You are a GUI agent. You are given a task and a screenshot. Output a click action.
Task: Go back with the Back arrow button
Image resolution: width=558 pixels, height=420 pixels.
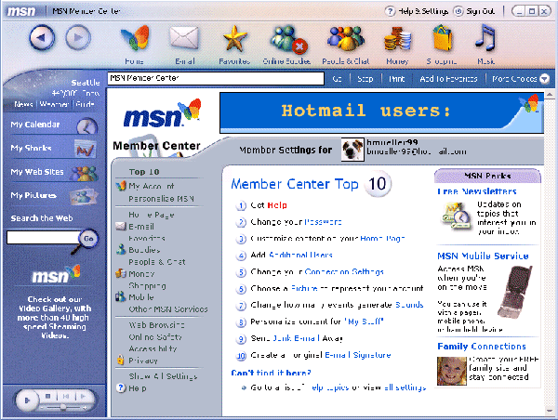42,37
